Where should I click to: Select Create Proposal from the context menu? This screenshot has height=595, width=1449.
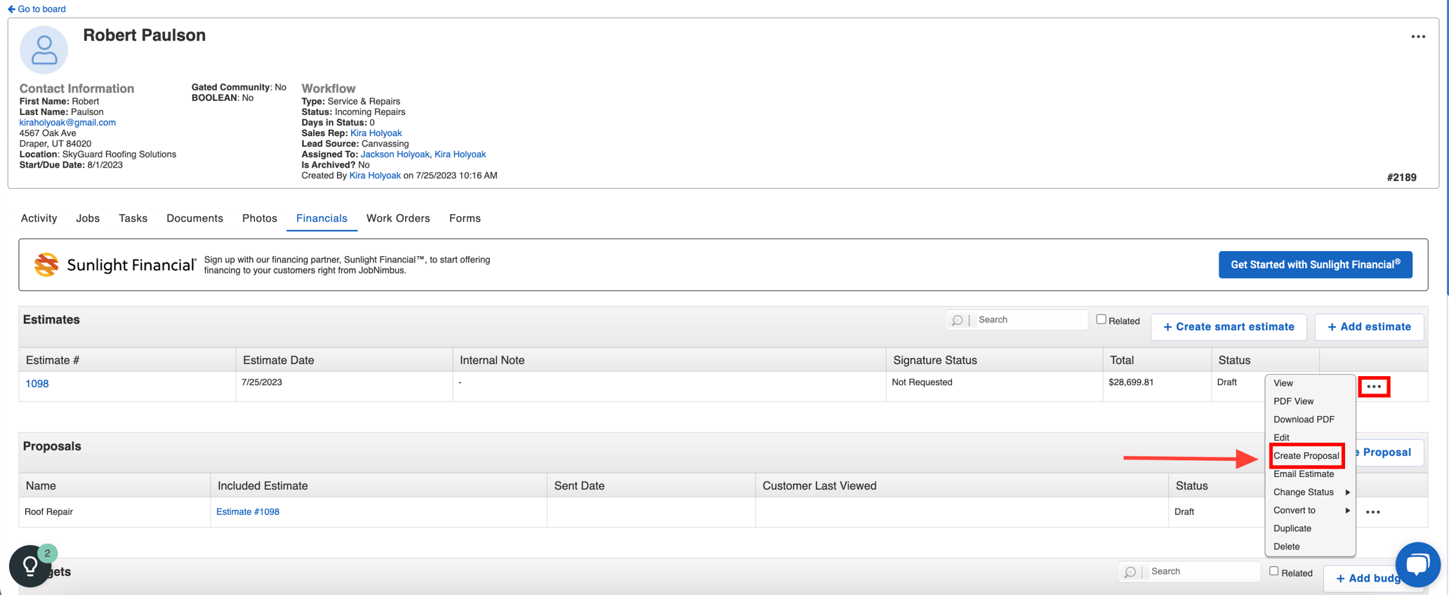(1306, 455)
